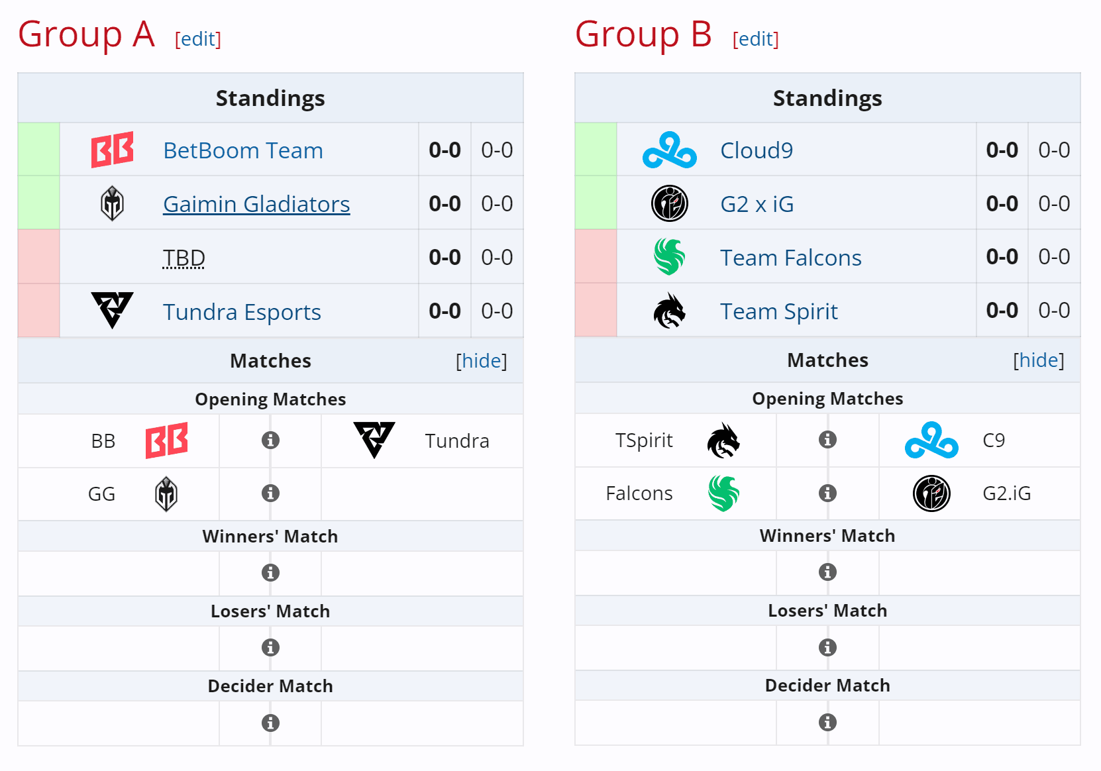Open info for Group A Losers' Match
Image resolution: width=1101 pixels, height=771 pixels.
click(270, 647)
